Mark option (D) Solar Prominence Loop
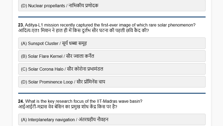The width and height of the screenshot is (223, 126). [112, 82]
